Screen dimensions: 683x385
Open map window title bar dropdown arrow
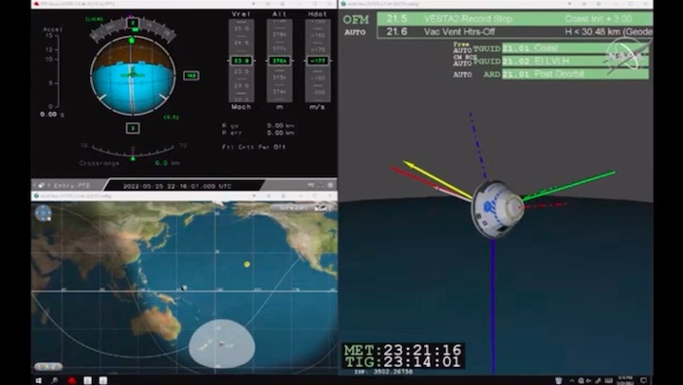(x=253, y=196)
